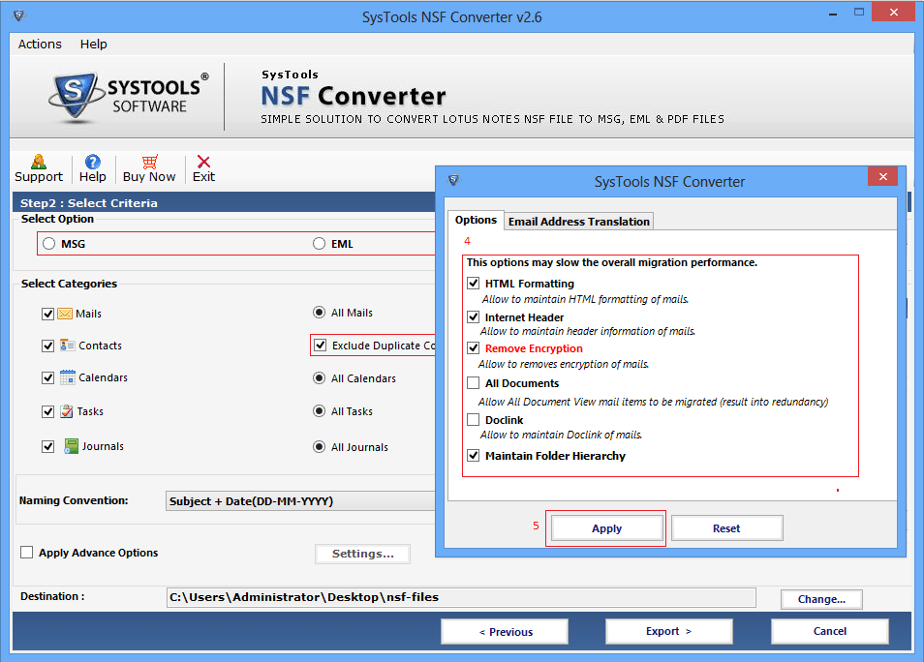Toggle Exclude Duplicate Contacts checkbox
Screen dimensions: 924x662
[320, 346]
